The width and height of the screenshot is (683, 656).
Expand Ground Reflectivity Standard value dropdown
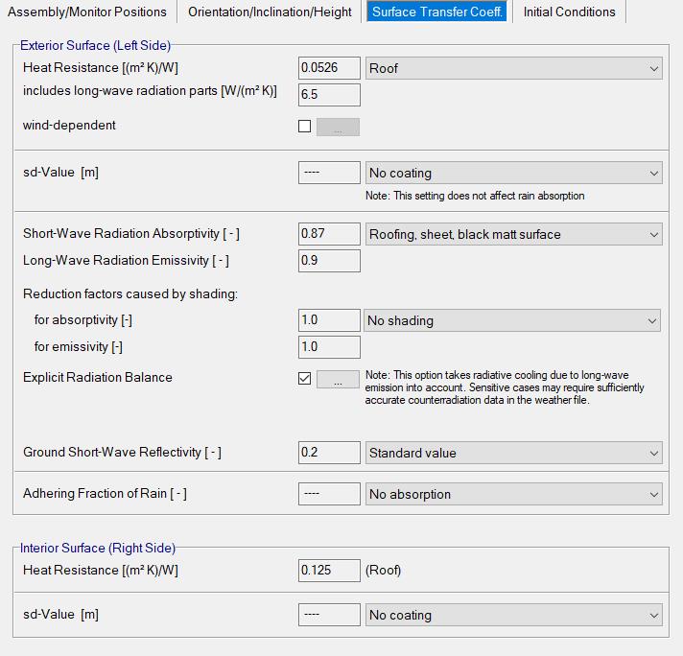(513, 453)
